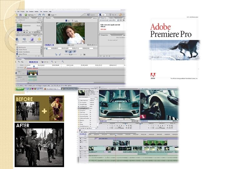The width and height of the screenshot is (225, 169).
Task: Click Play in the Elements Monitor
Action: (70, 52)
